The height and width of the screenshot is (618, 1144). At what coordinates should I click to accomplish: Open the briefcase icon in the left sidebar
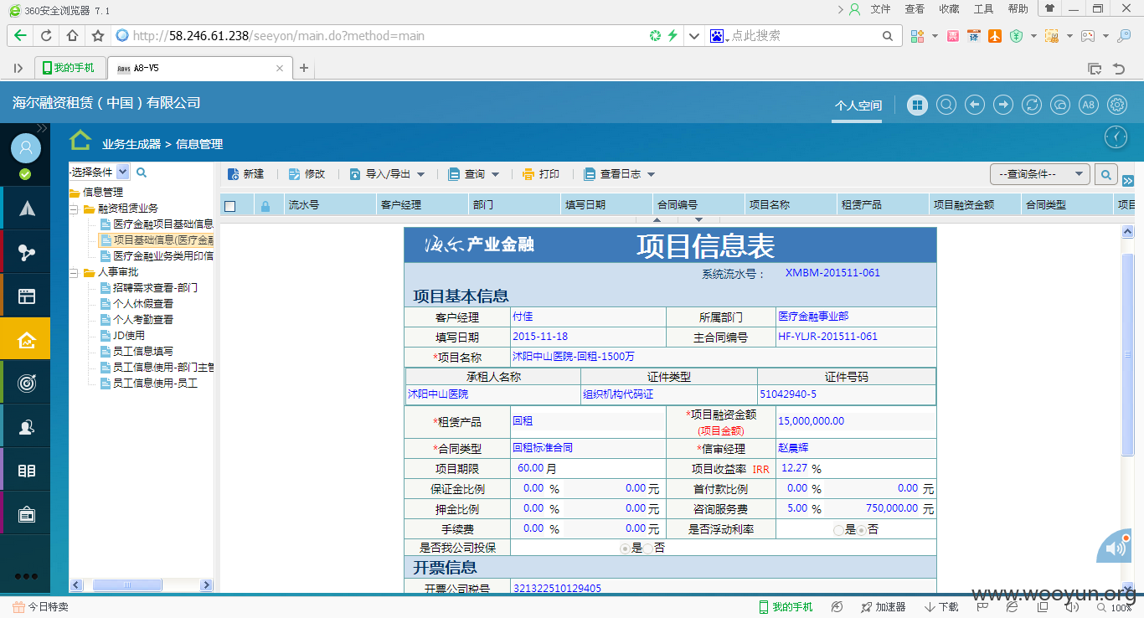[26, 514]
